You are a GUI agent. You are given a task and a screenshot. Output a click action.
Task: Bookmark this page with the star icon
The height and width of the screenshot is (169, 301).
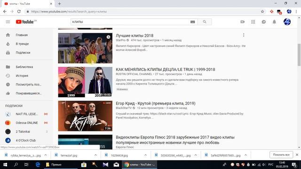262,11
